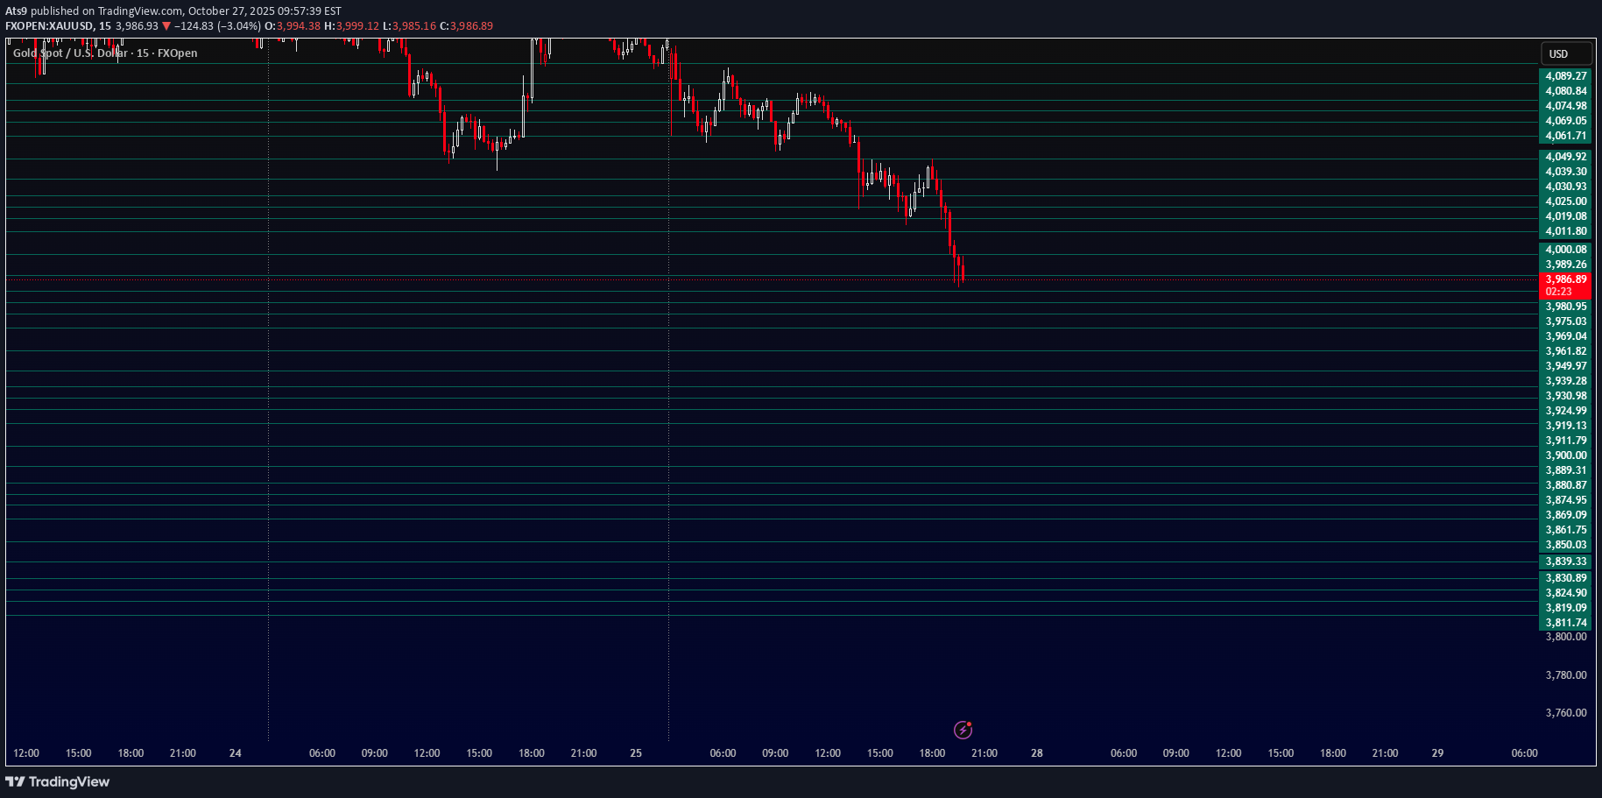Select the FXOPEN:XAUUSD symbol text
The width and height of the screenshot is (1602, 798).
(49, 26)
